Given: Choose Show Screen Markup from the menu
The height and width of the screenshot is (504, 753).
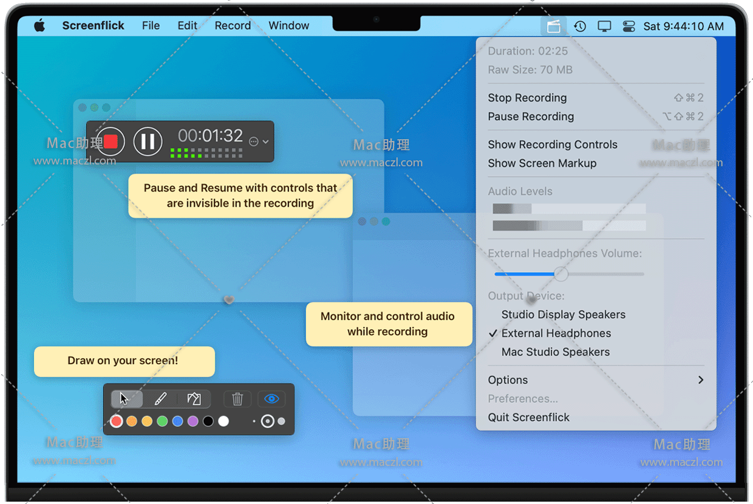Looking at the screenshot, I should 542,163.
